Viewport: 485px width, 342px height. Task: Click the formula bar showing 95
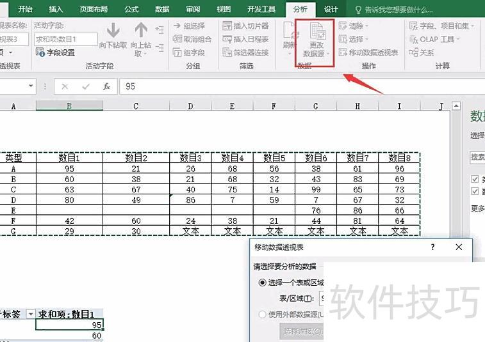(256, 86)
